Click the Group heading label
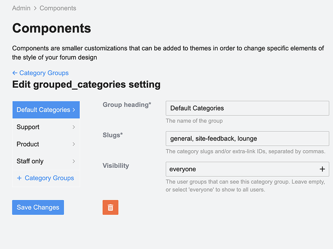 (127, 105)
